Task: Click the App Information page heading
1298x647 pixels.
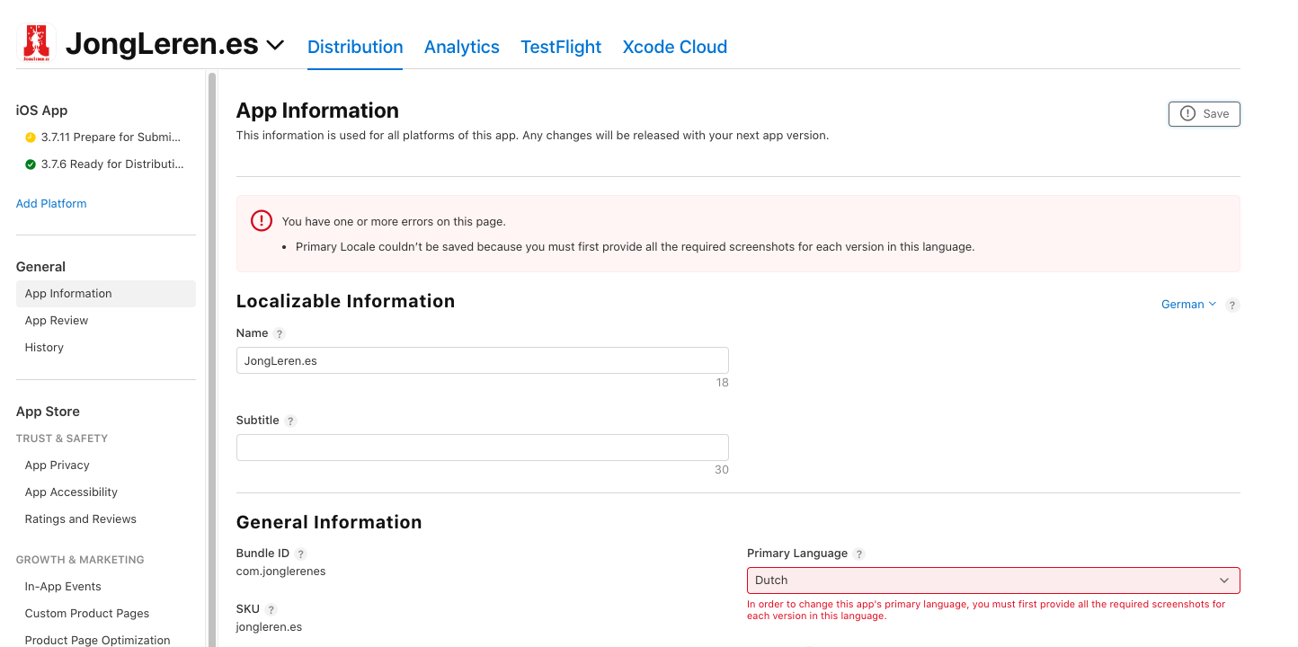Action: (317, 111)
